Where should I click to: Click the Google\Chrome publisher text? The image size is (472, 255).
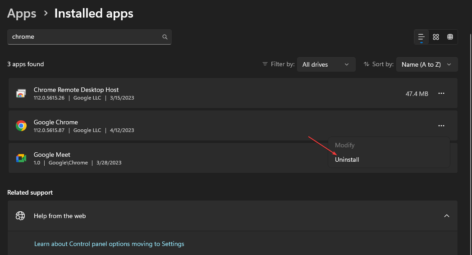(x=69, y=163)
